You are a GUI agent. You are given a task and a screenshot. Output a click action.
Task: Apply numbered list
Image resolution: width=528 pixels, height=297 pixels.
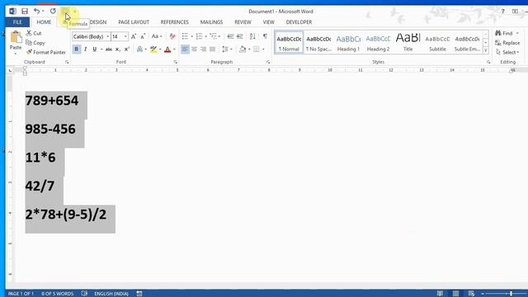click(x=199, y=36)
